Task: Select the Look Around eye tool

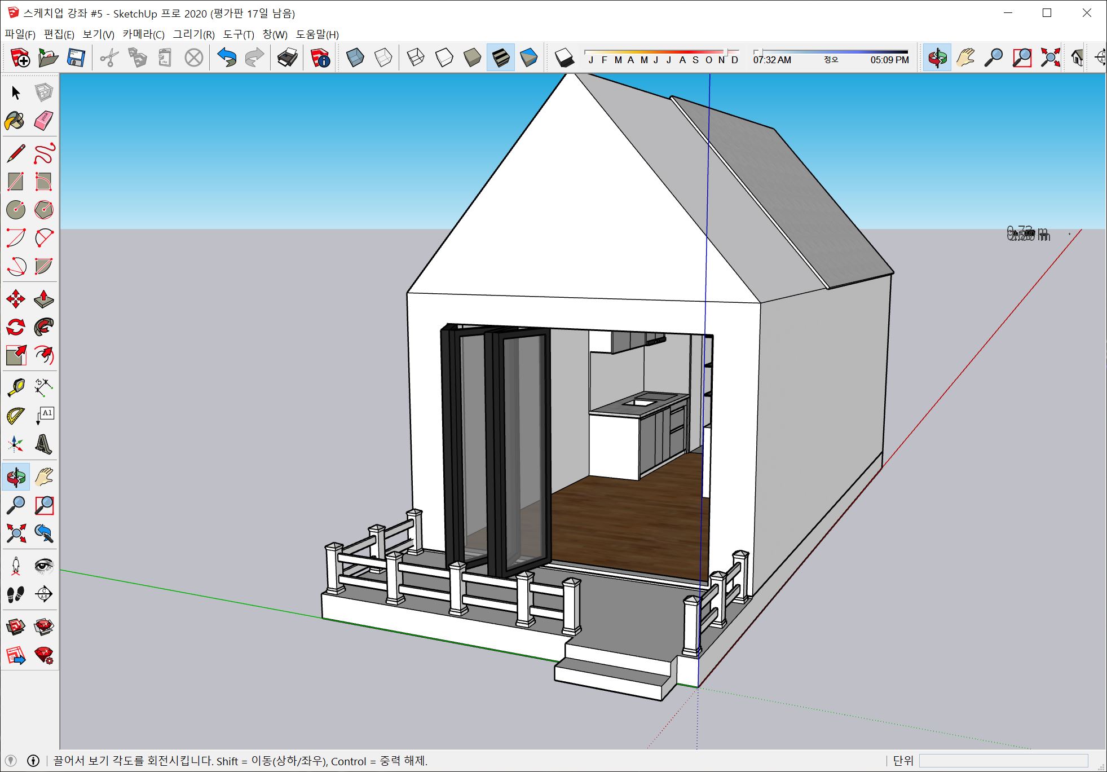Action: click(43, 566)
